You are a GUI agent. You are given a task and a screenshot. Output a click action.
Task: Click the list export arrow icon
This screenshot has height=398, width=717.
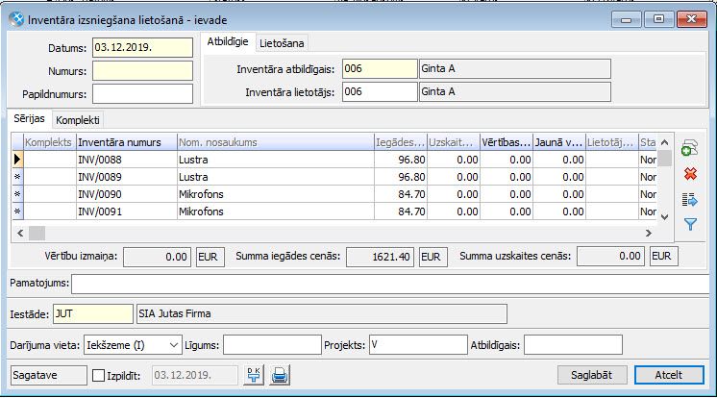click(x=689, y=199)
